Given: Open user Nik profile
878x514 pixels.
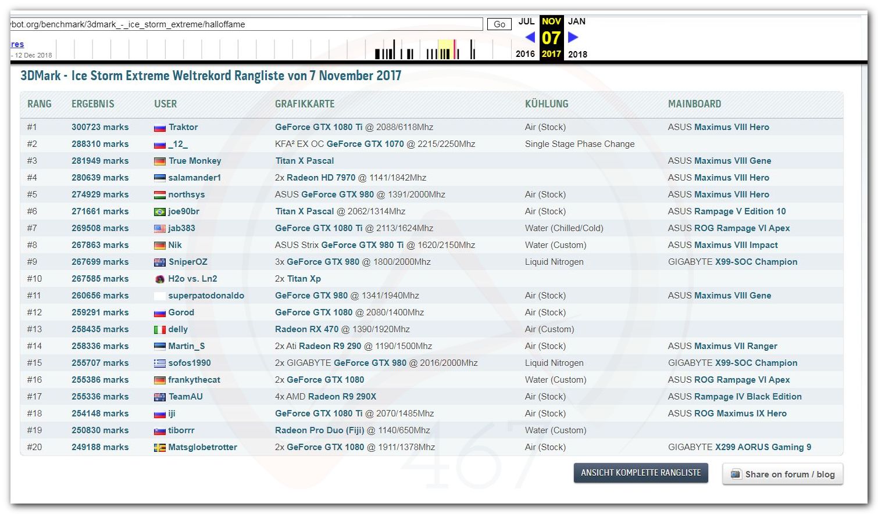Looking at the screenshot, I should point(175,245).
